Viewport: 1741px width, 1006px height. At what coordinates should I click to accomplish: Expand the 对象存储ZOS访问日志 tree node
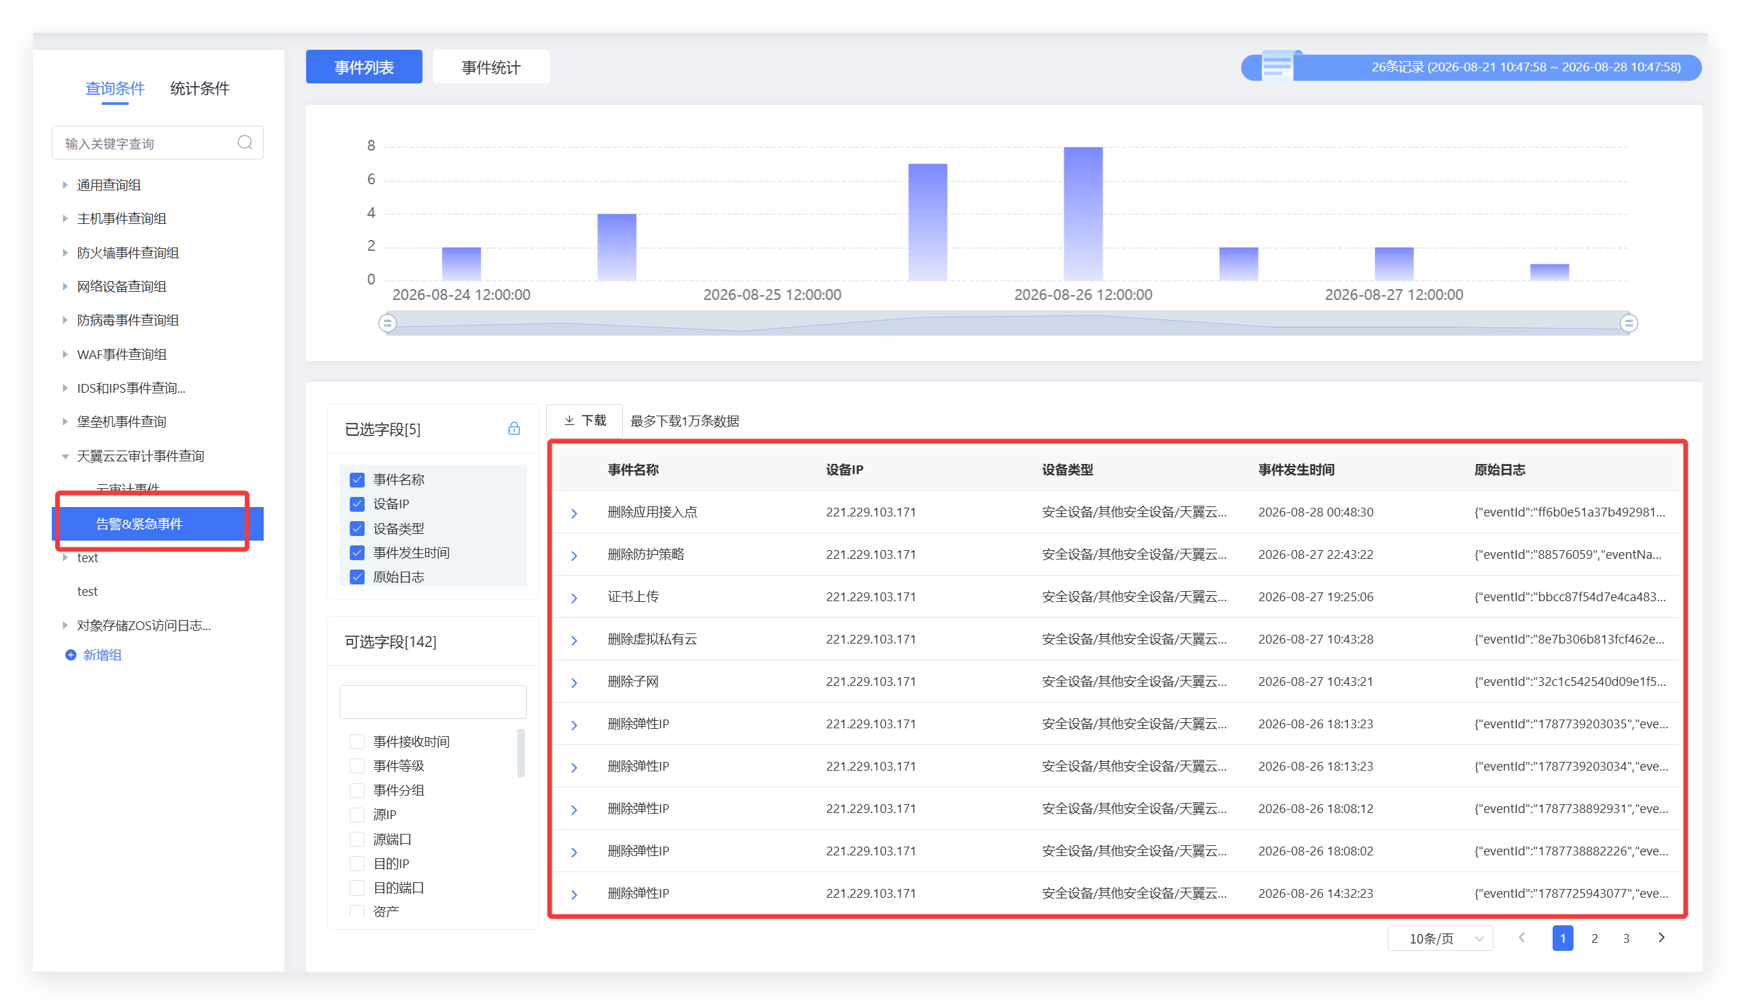click(x=65, y=625)
